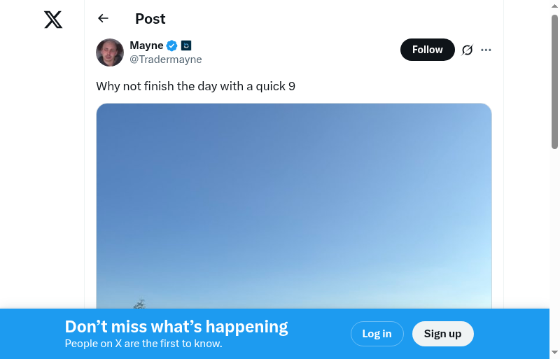Viewport: 560px width, 359px height.
Task: Click the blue verified badge next to Mayne
Action: pos(171,45)
